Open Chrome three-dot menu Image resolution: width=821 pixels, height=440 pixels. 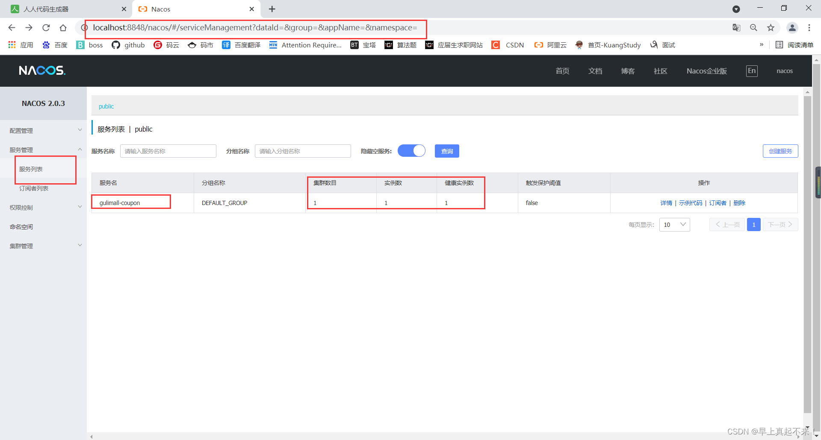pos(809,28)
